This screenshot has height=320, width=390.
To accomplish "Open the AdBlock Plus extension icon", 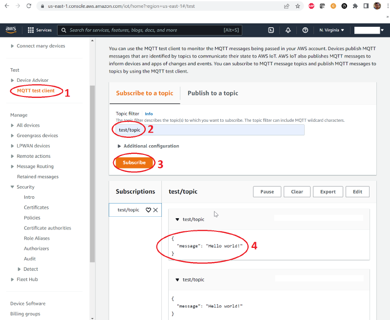I will point(311,6).
